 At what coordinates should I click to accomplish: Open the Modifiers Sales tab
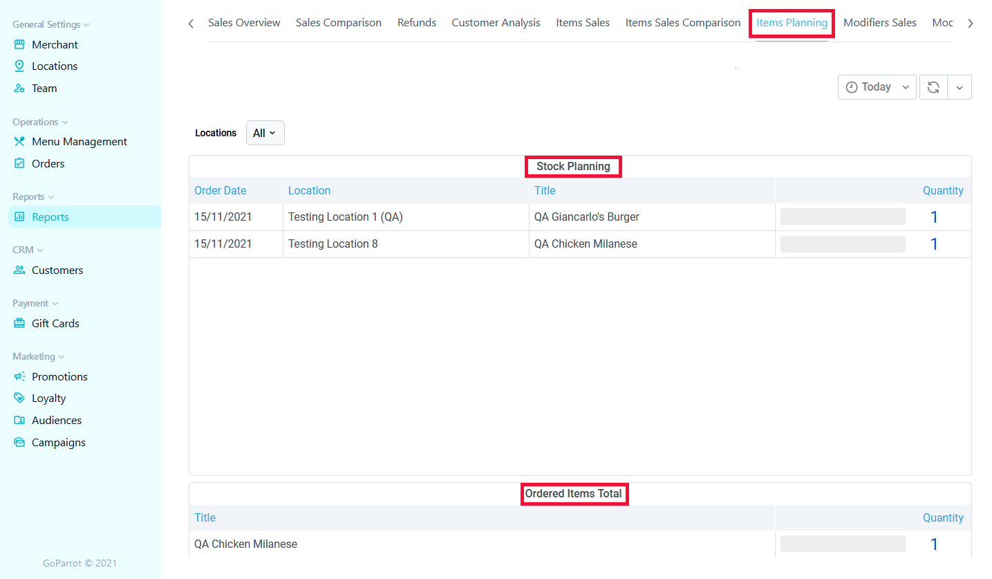point(880,23)
